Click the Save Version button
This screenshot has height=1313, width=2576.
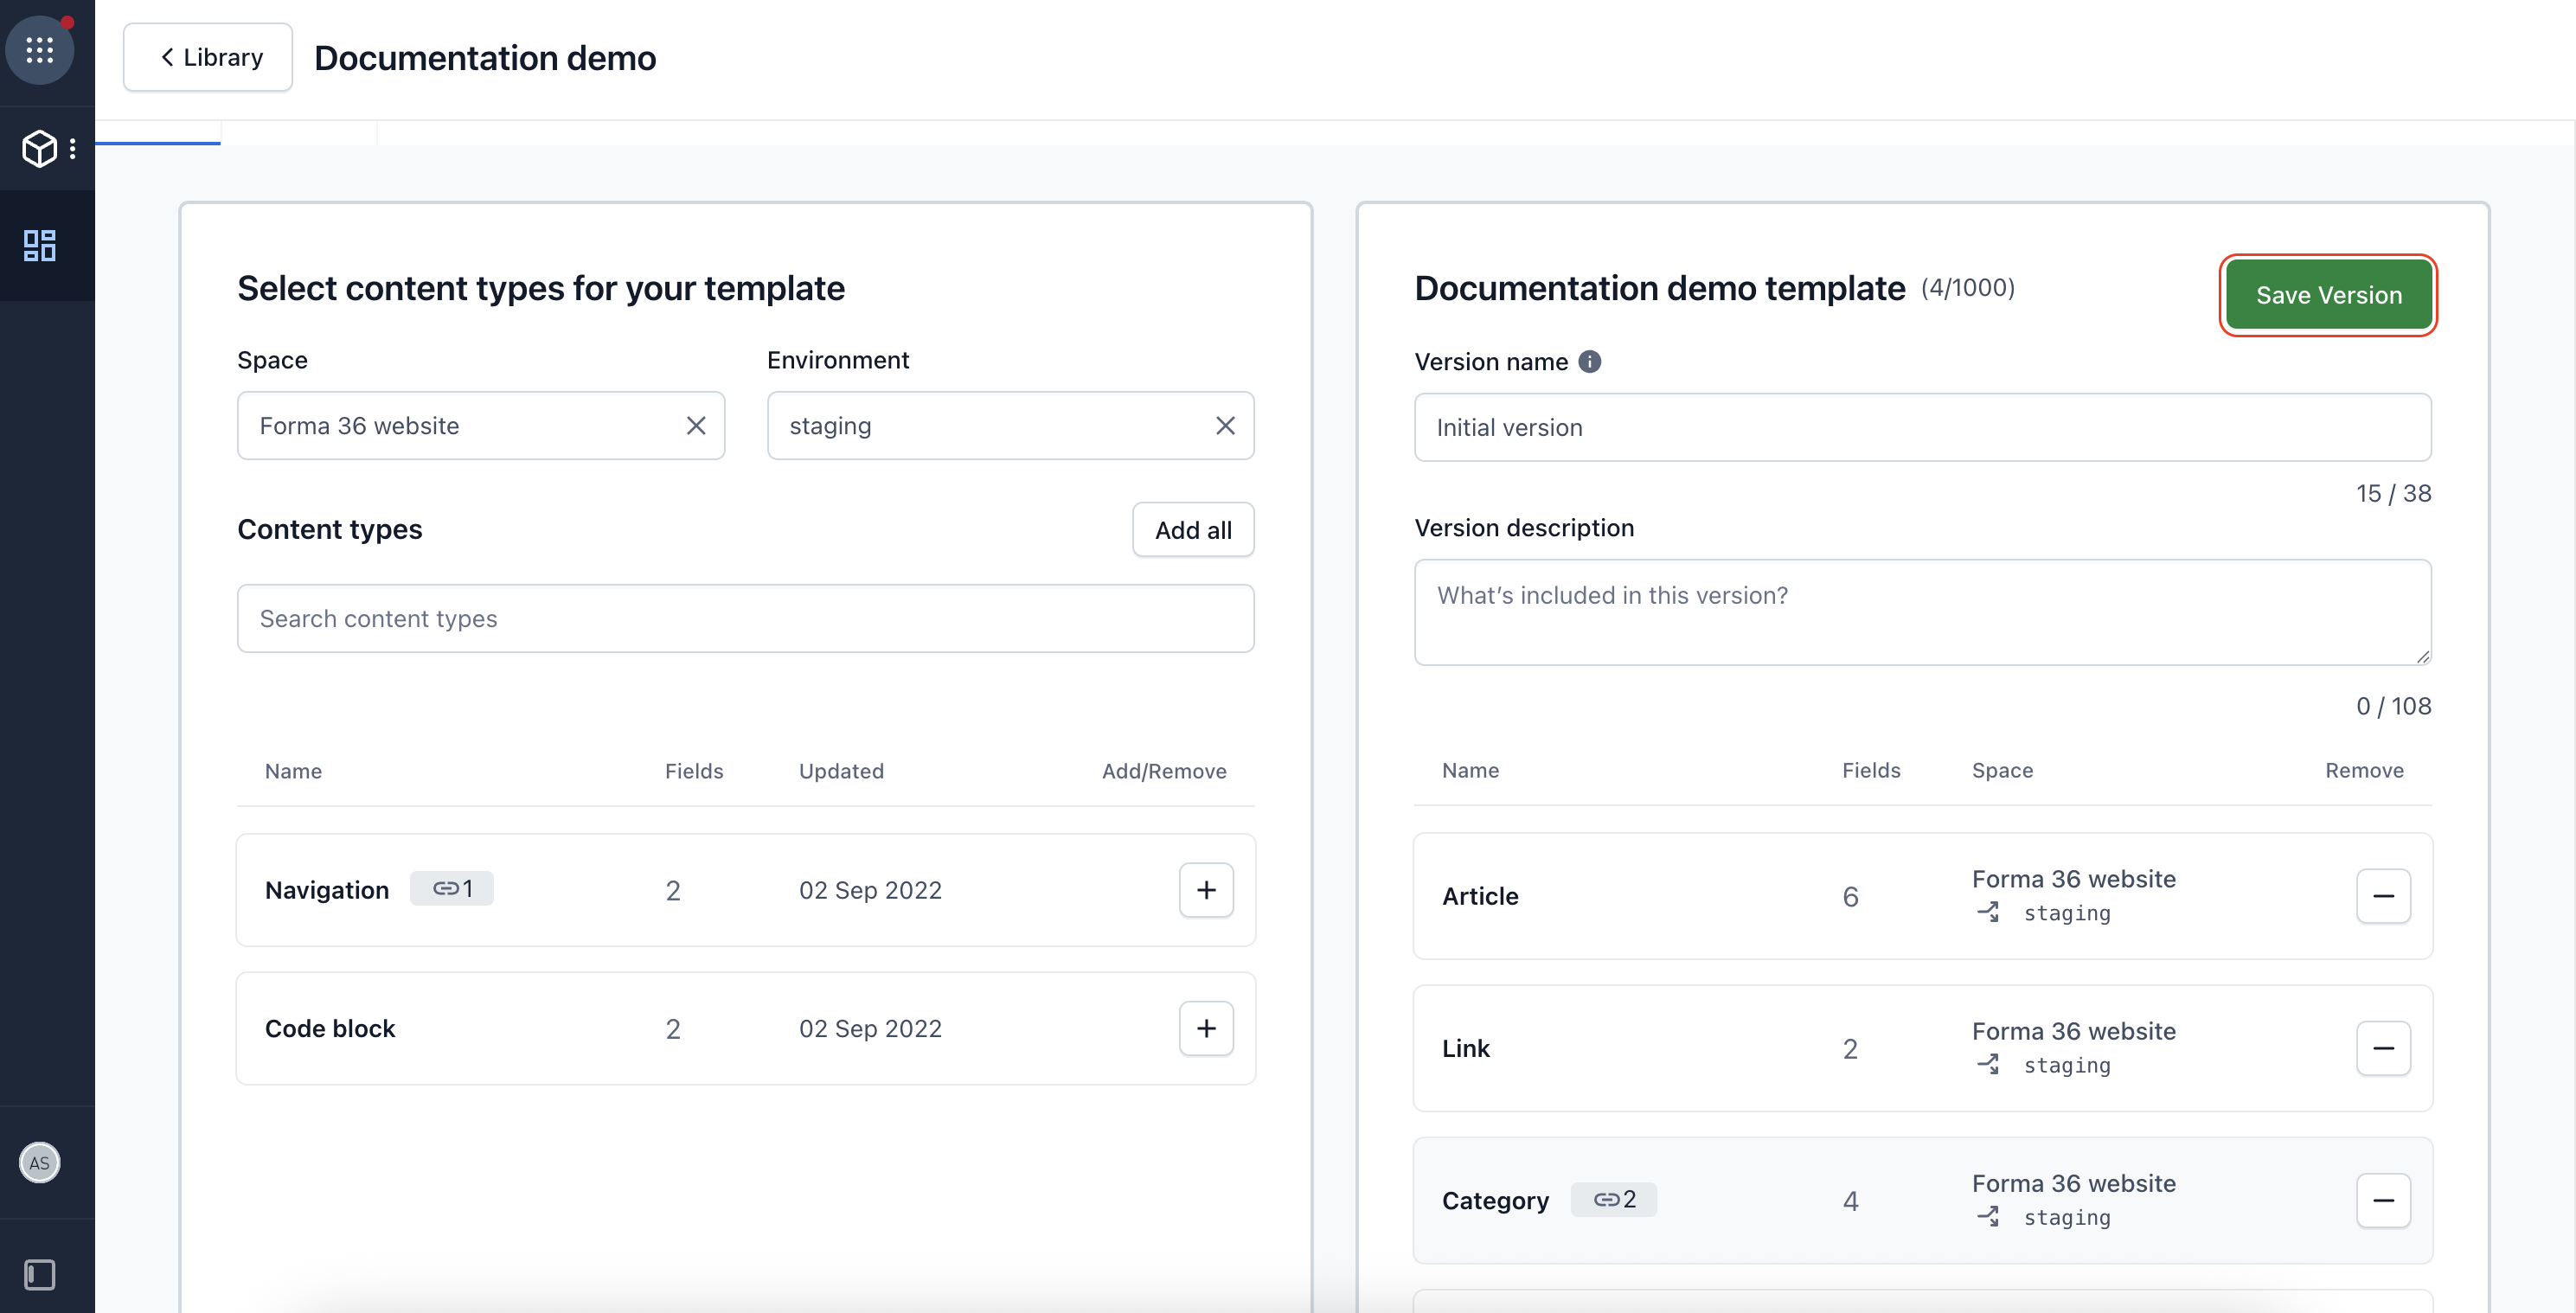point(2328,295)
